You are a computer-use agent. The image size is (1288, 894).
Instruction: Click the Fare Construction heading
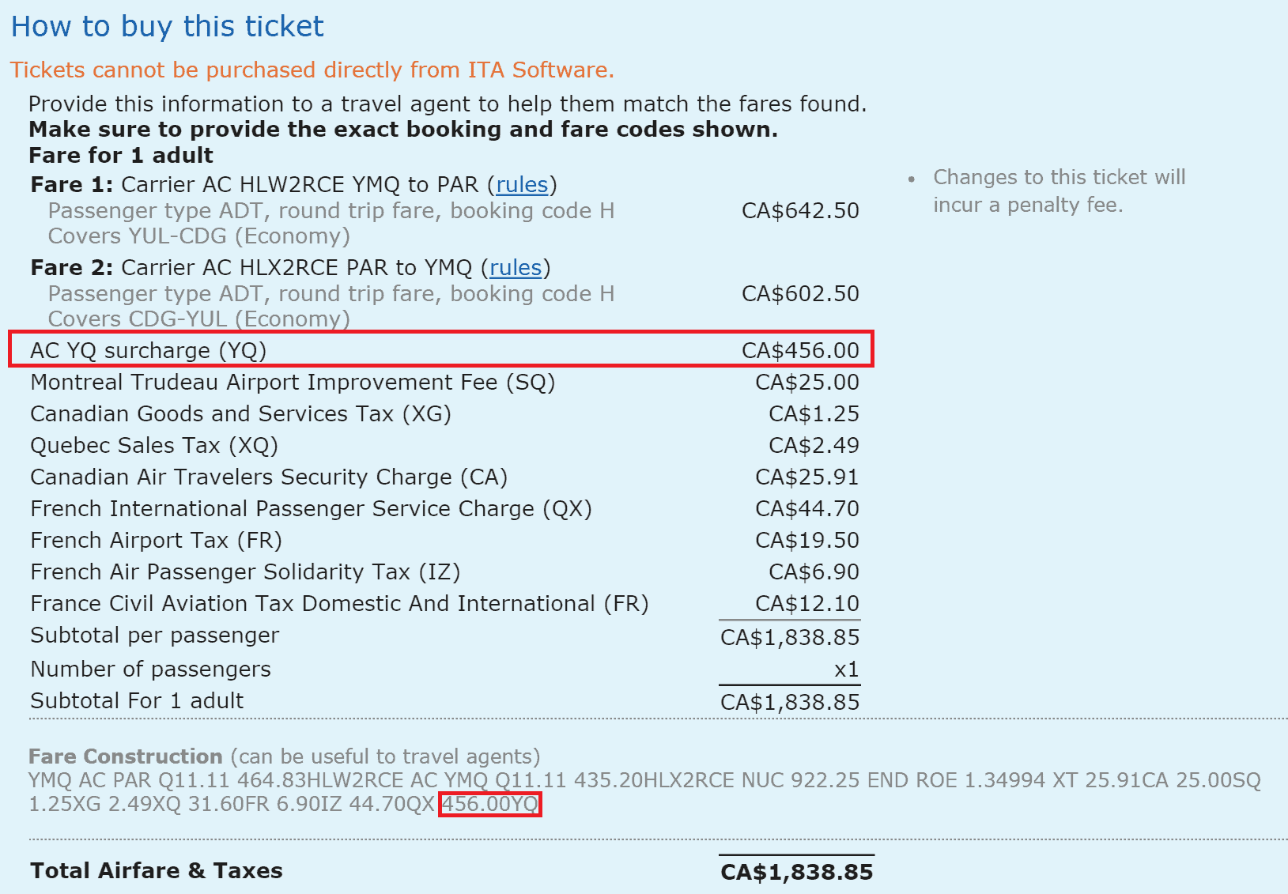[x=126, y=756]
